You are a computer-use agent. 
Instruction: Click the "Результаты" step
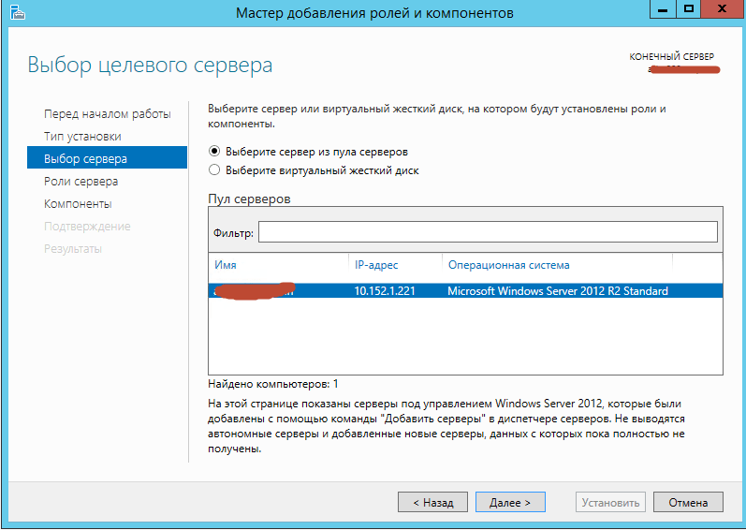pyautogui.click(x=73, y=249)
